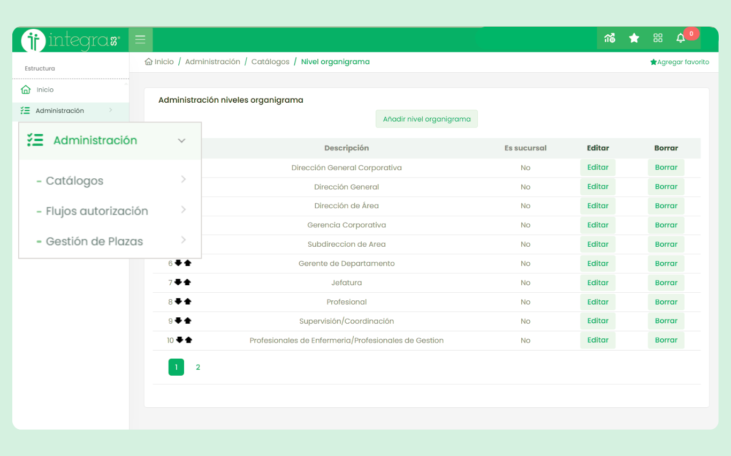Delete Dirección General Corporativa row
731x456 pixels.
666,168
